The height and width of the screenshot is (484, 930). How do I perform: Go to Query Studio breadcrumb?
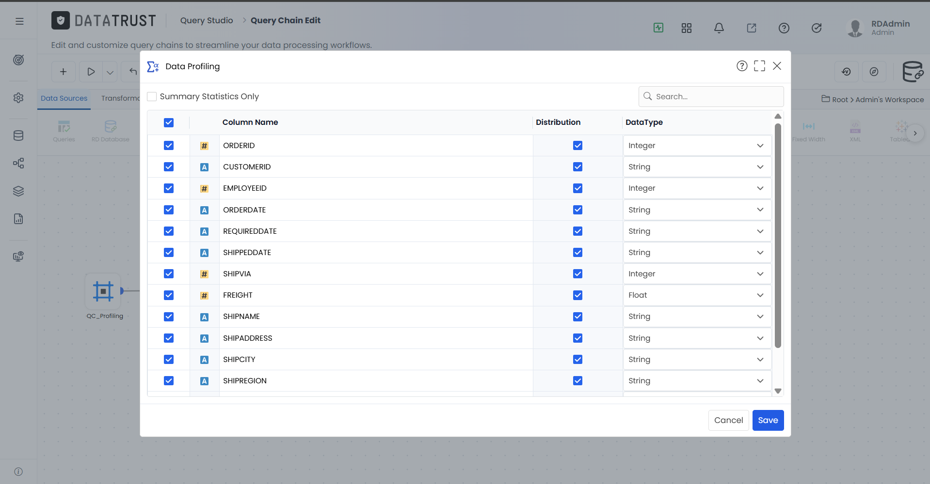coord(207,20)
